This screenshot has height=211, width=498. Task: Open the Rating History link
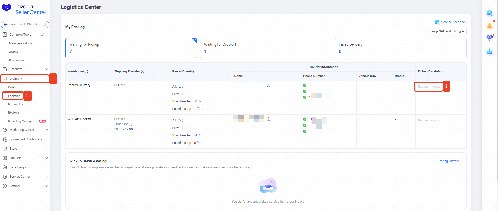449,161
